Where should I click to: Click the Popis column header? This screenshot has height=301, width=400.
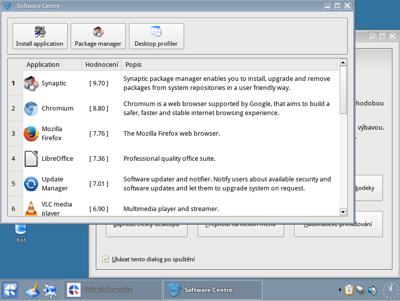(229, 65)
